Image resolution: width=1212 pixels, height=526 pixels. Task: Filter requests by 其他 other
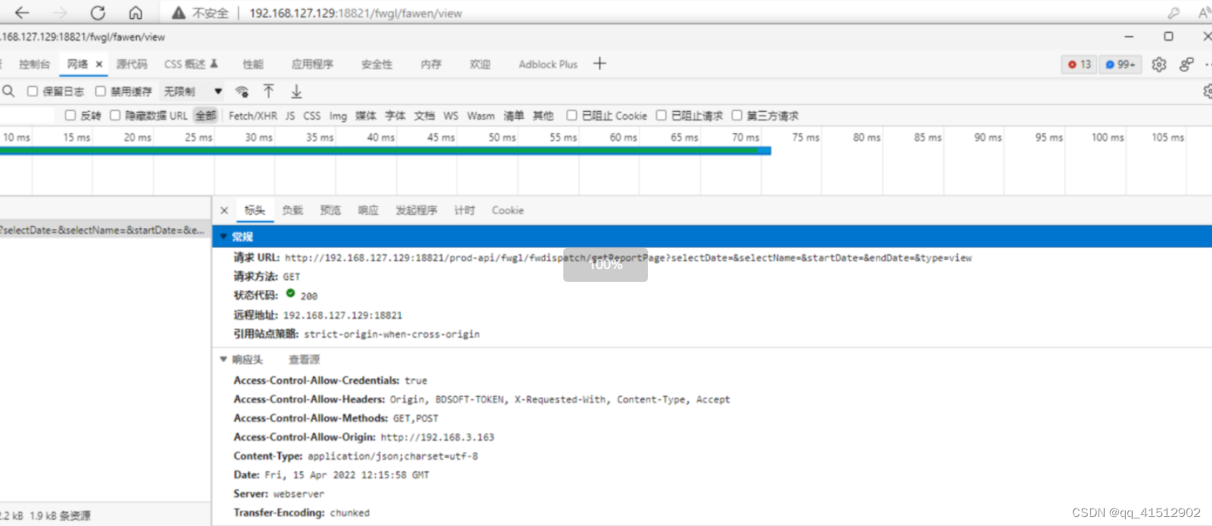543,116
